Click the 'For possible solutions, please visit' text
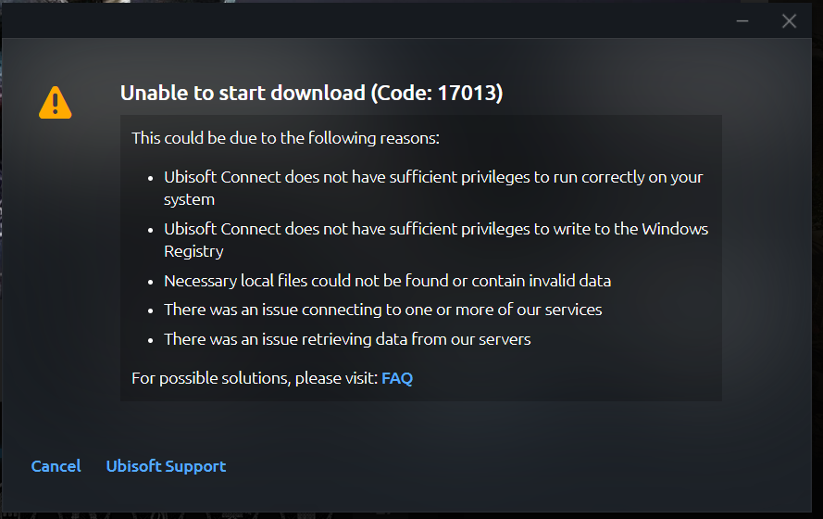This screenshot has width=823, height=519. tap(255, 378)
